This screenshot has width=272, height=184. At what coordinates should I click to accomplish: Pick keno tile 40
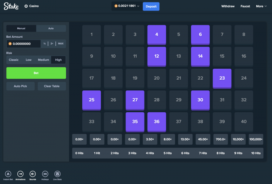[244, 122]
